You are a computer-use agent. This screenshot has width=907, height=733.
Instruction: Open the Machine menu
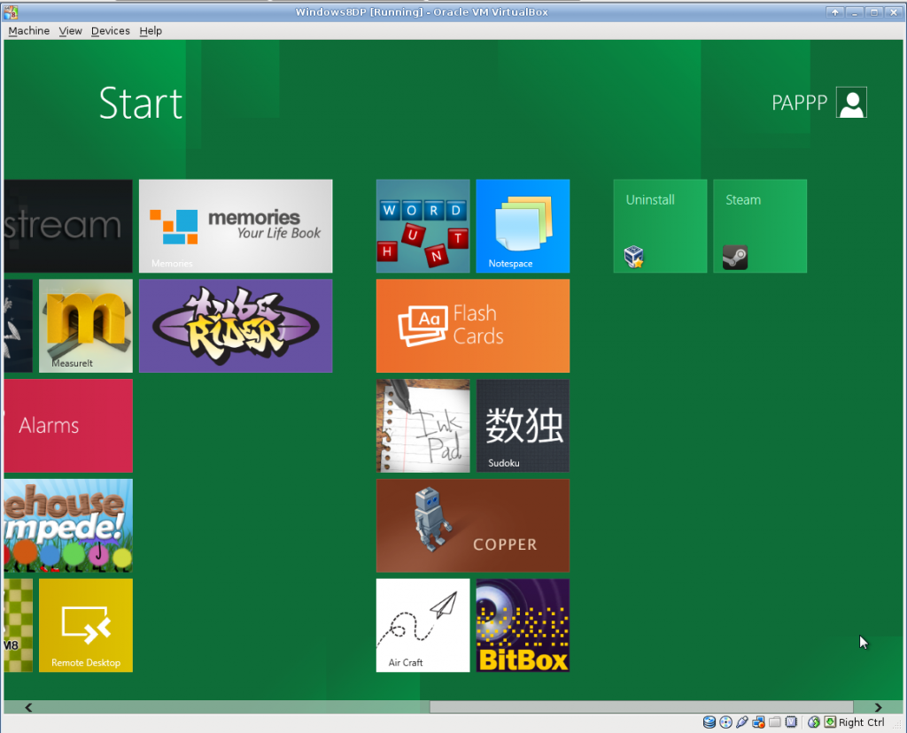click(29, 31)
